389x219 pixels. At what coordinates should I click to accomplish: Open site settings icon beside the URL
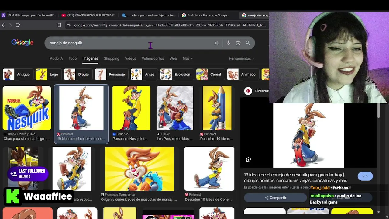pyautogui.click(x=69, y=25)
